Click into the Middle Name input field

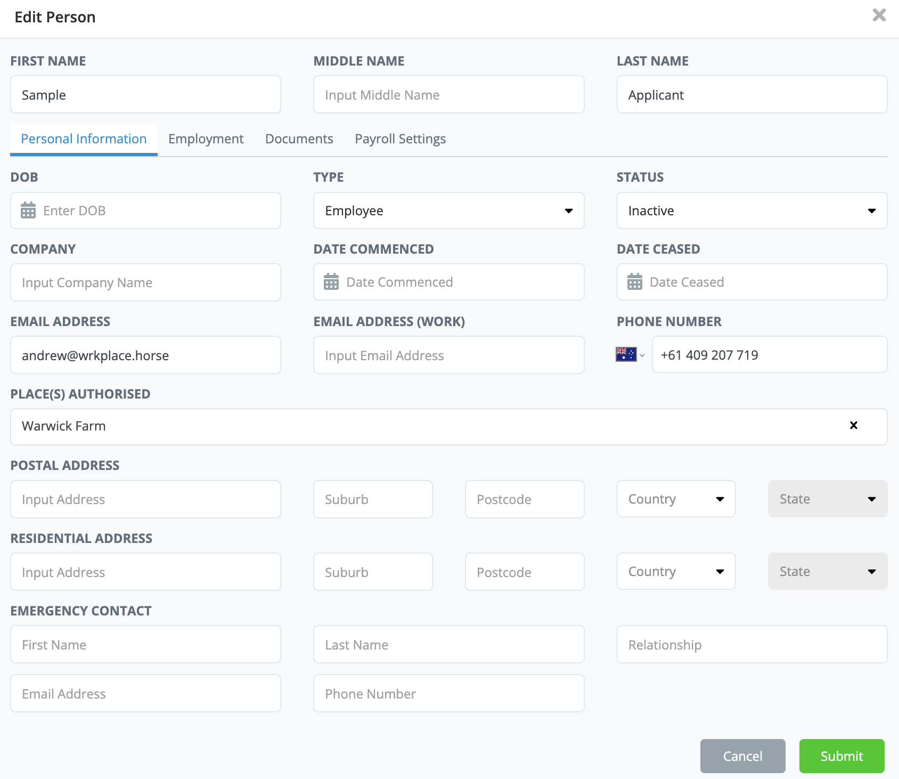pyautogui.click(x=448, y=95)
